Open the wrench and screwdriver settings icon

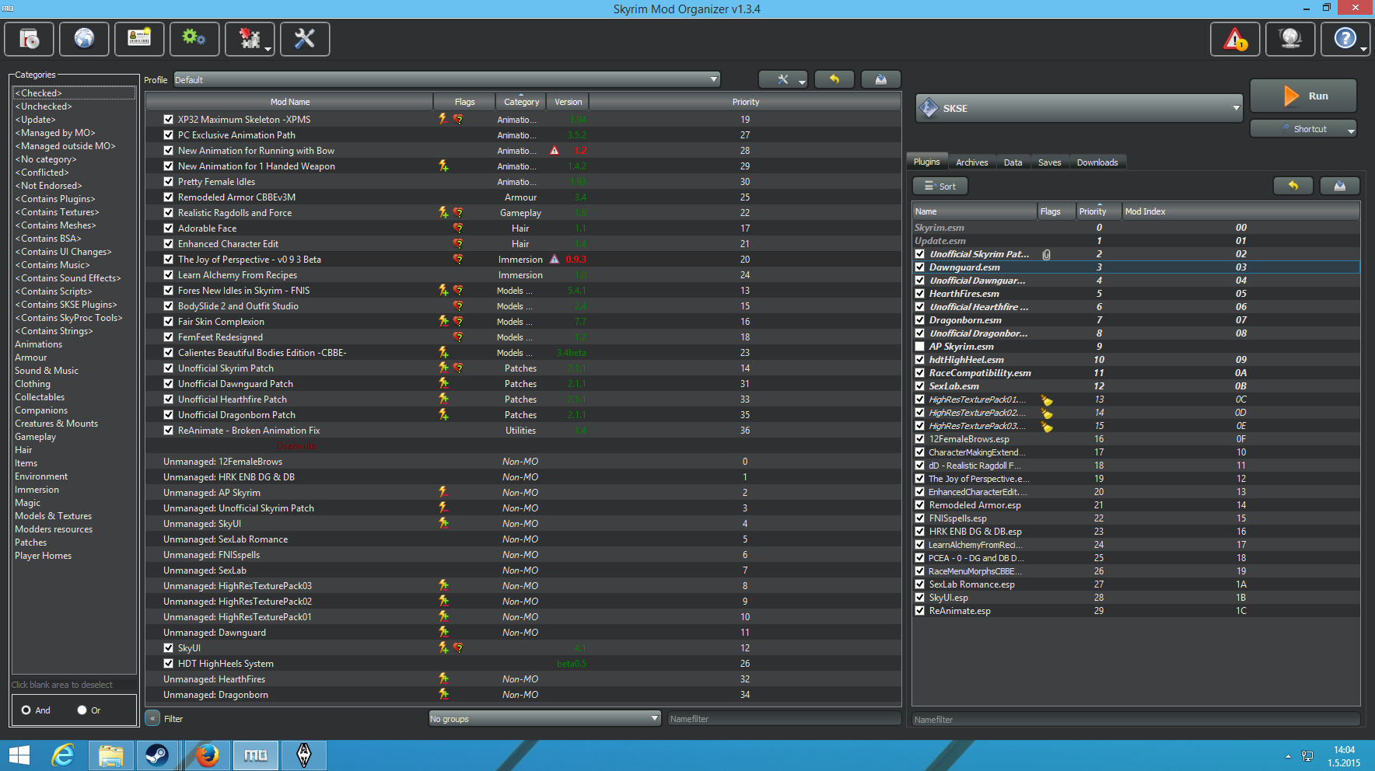305,39
